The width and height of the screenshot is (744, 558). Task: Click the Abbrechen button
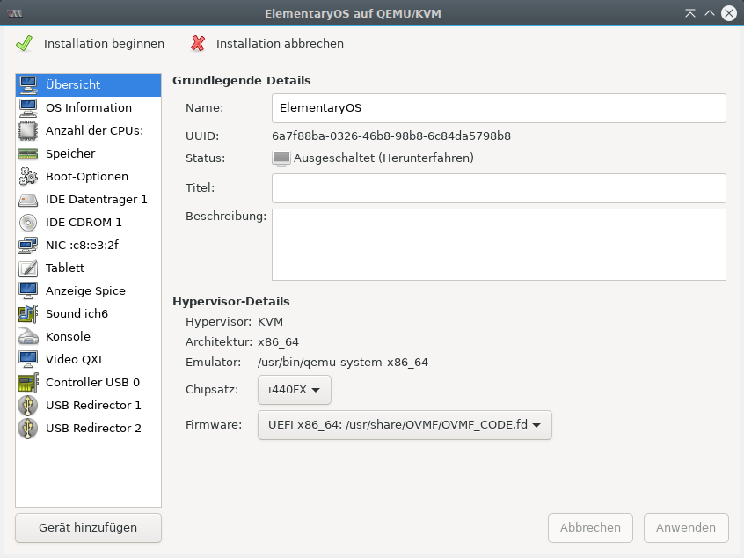point(590,527)
